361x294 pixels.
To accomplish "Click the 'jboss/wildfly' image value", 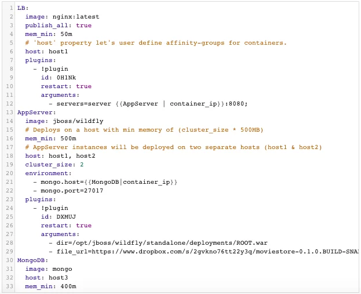I will (x=78, y=121).
